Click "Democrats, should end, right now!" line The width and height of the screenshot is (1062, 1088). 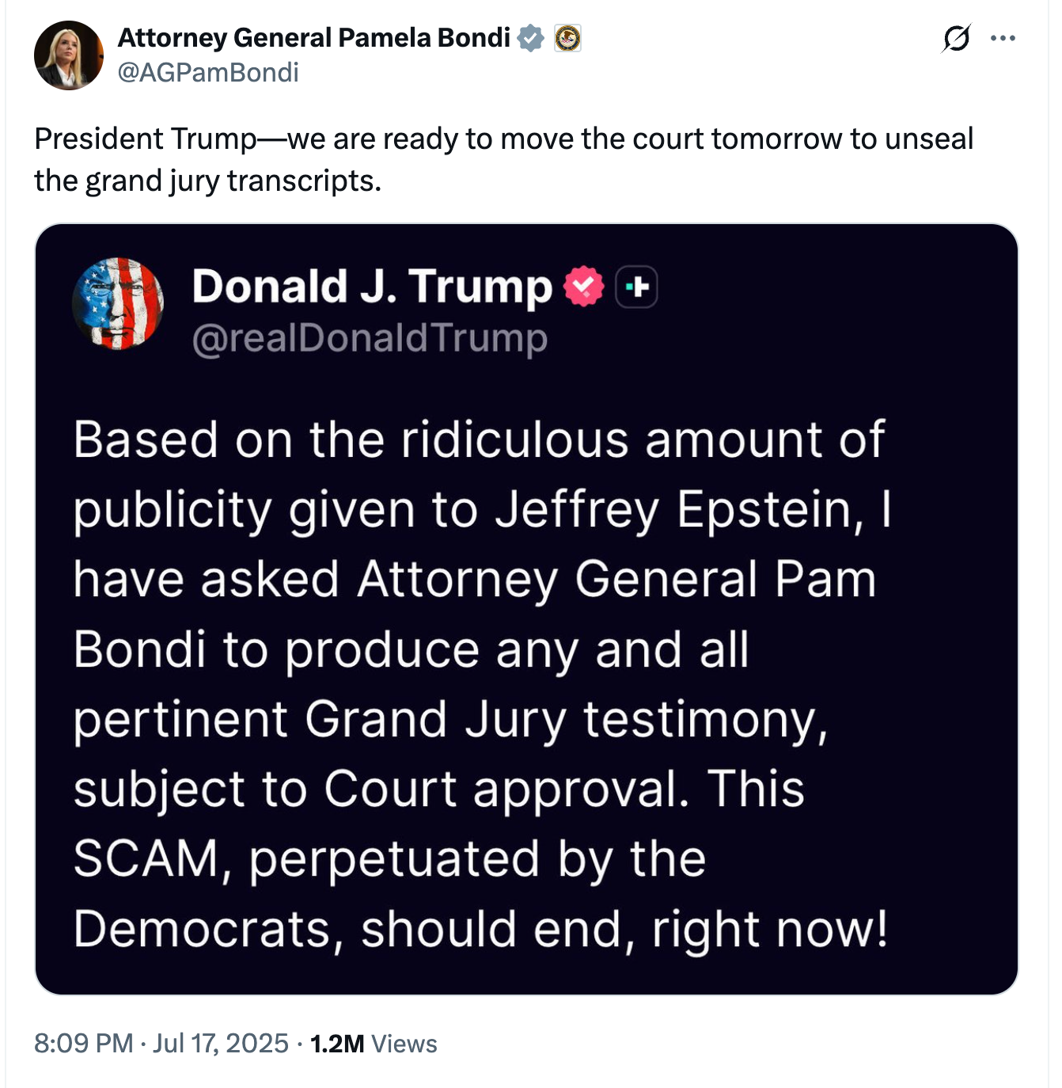[480, 929]
